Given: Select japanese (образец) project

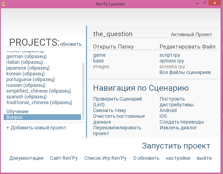Looking at the screenshot, I should coord(28,68).
